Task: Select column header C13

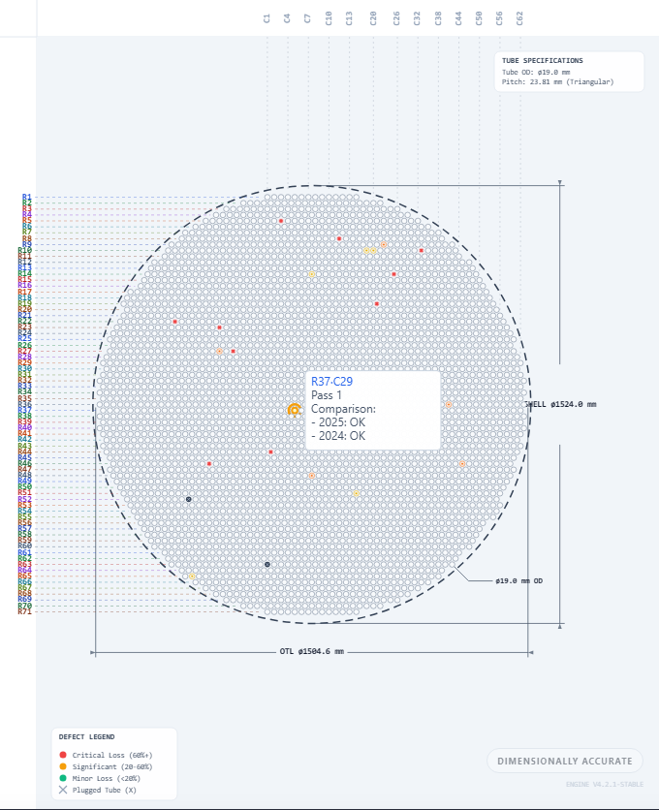Action: (349, 18)
